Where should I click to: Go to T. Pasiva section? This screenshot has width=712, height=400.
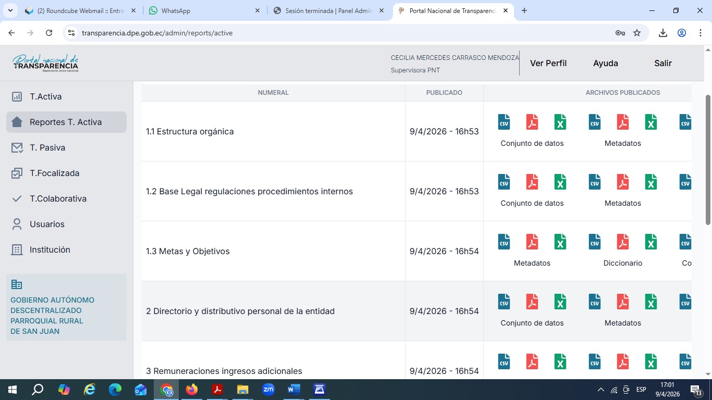pyautogui.click(x=47, y=147)
